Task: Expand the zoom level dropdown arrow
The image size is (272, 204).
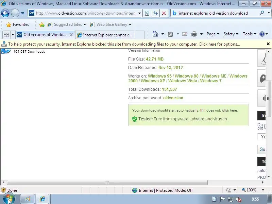Action: (x=263, y=190)
